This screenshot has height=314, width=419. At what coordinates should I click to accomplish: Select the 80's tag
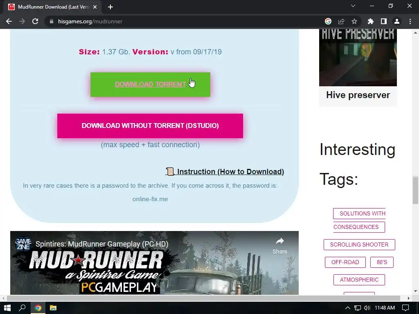coord(382,262)
